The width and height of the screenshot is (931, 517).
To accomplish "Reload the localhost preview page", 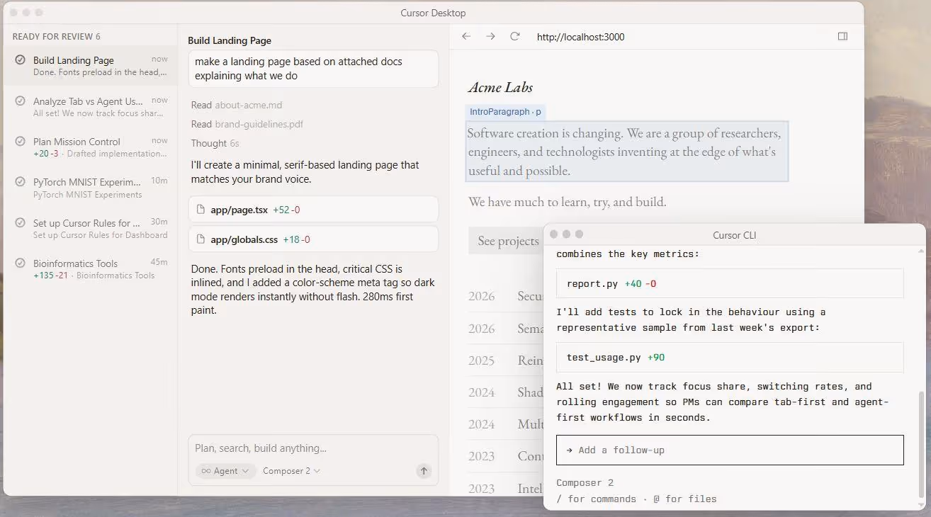I will tap(515, 36).
